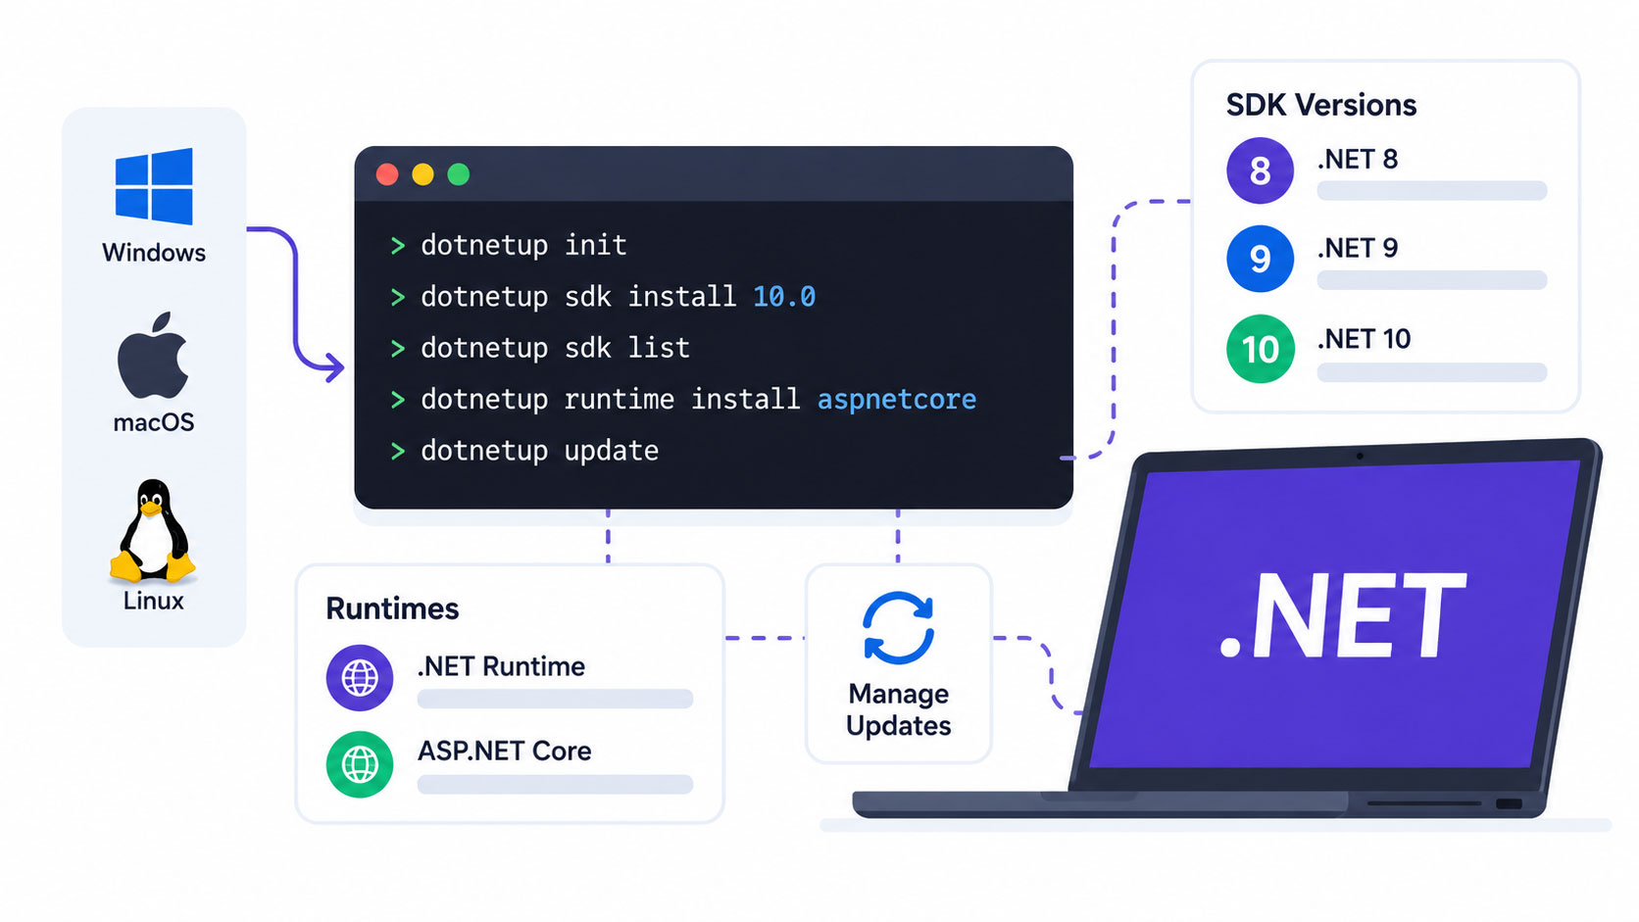This screenshot has width=1639, height=922.
Task: Select the "ASP.NET Core" label
Action: click(x=505, y=751)
